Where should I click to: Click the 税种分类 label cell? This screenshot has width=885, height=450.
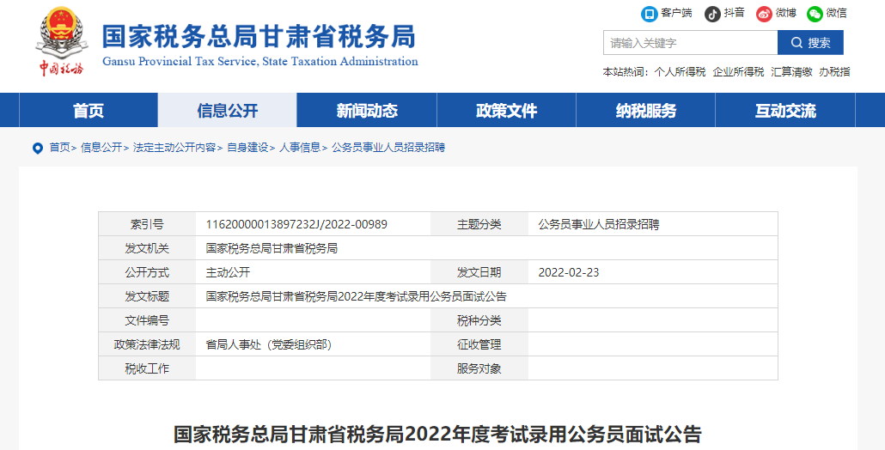pyautogui.click(x=479, y=320)
